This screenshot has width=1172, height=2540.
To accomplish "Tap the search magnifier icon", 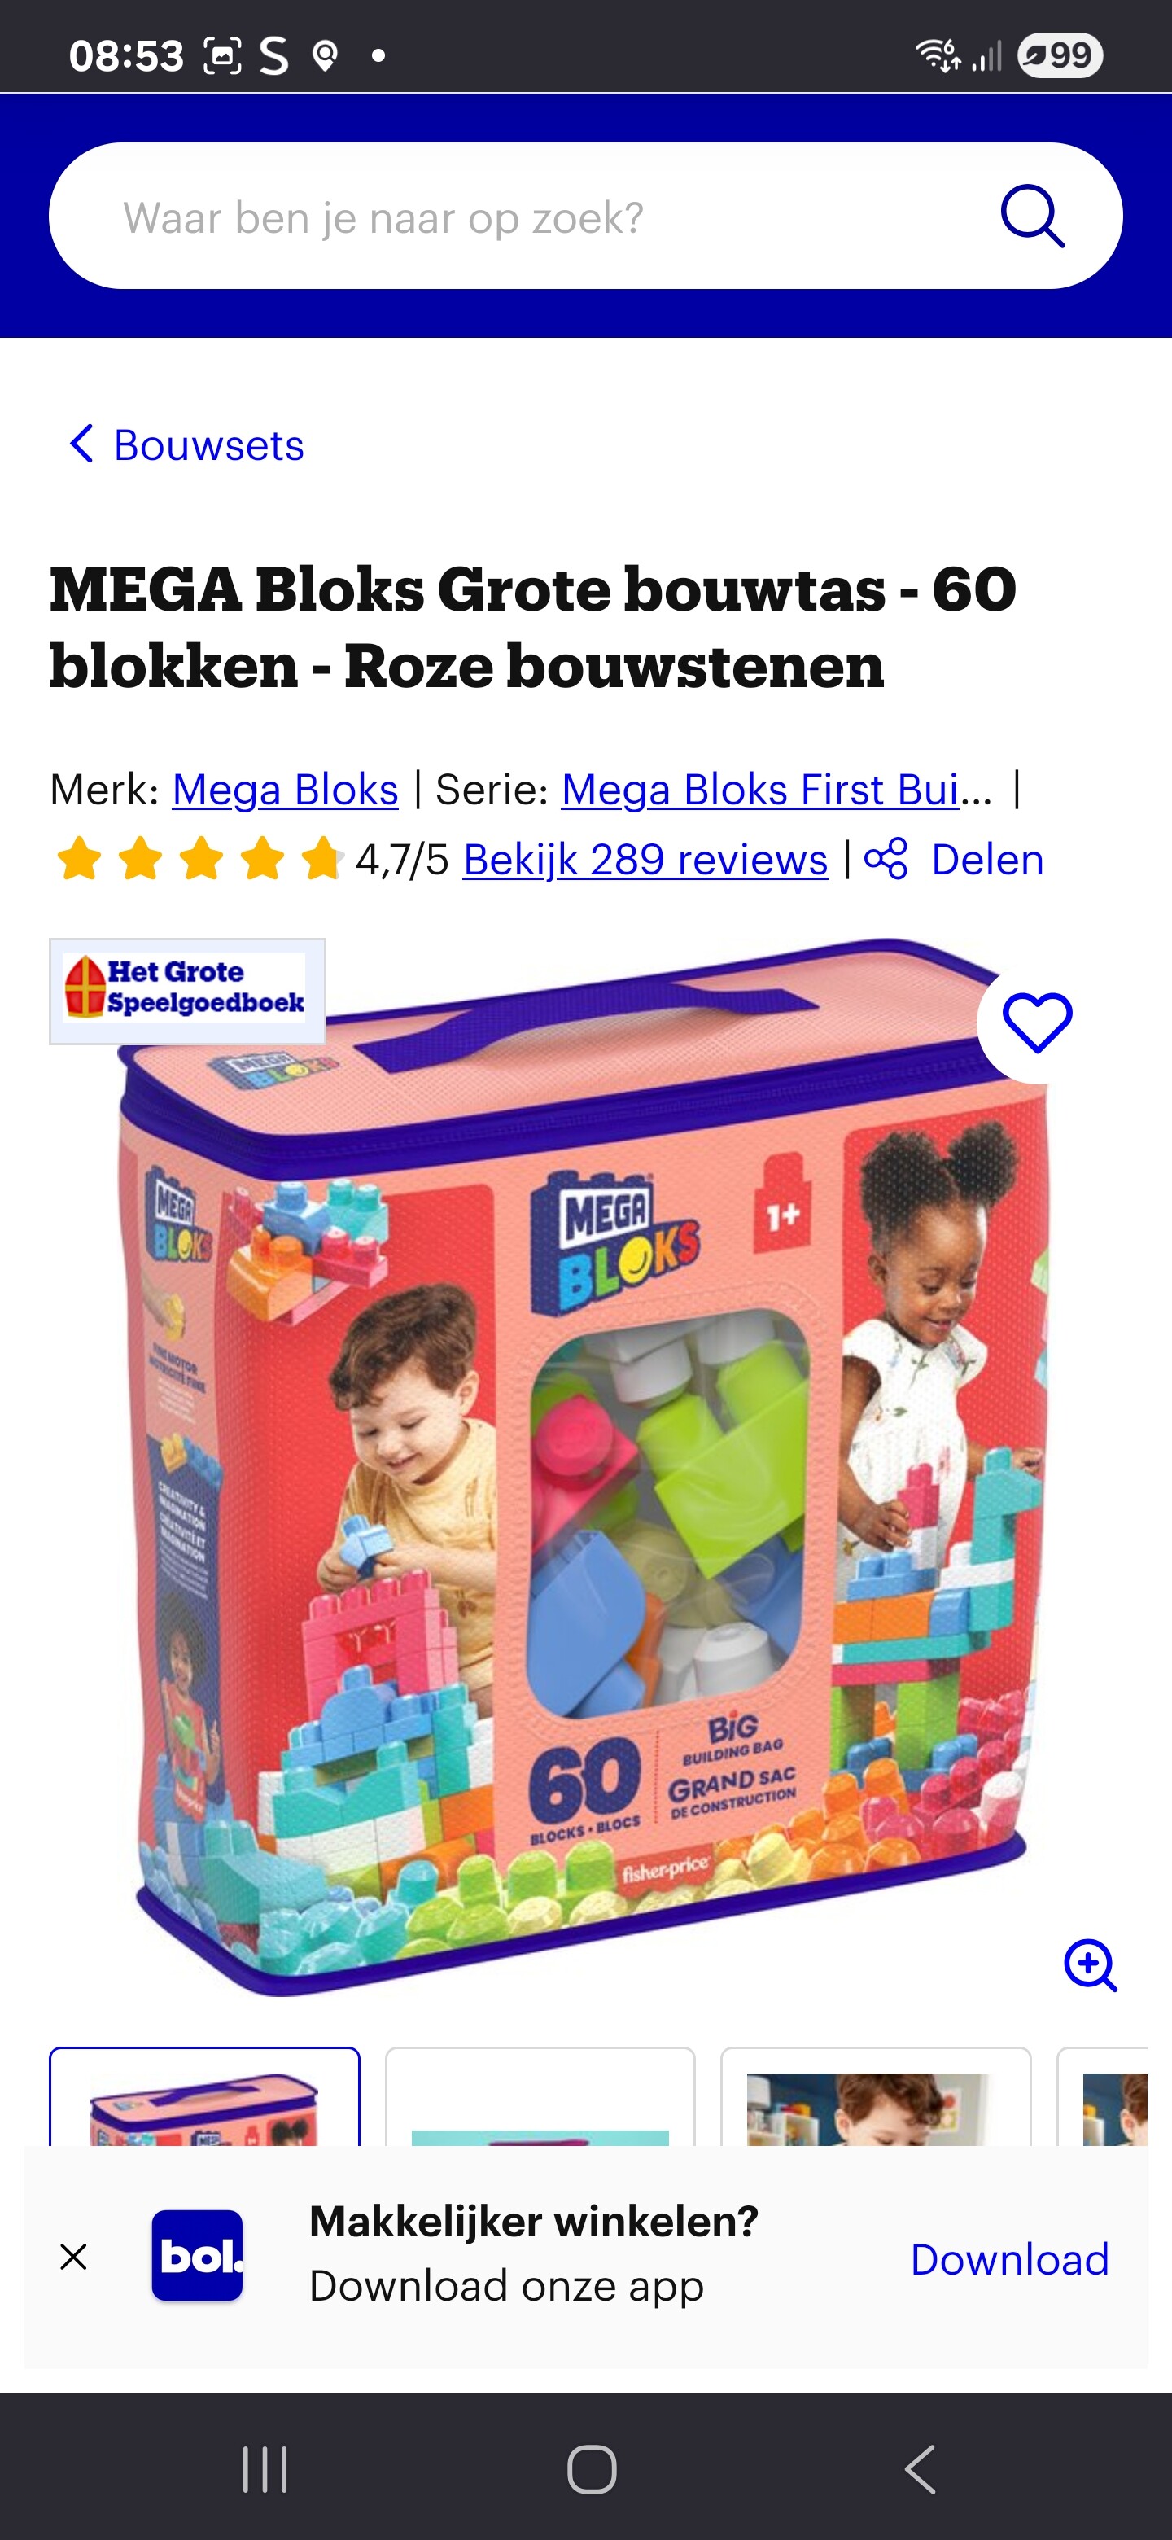I will pos(1032,216).
